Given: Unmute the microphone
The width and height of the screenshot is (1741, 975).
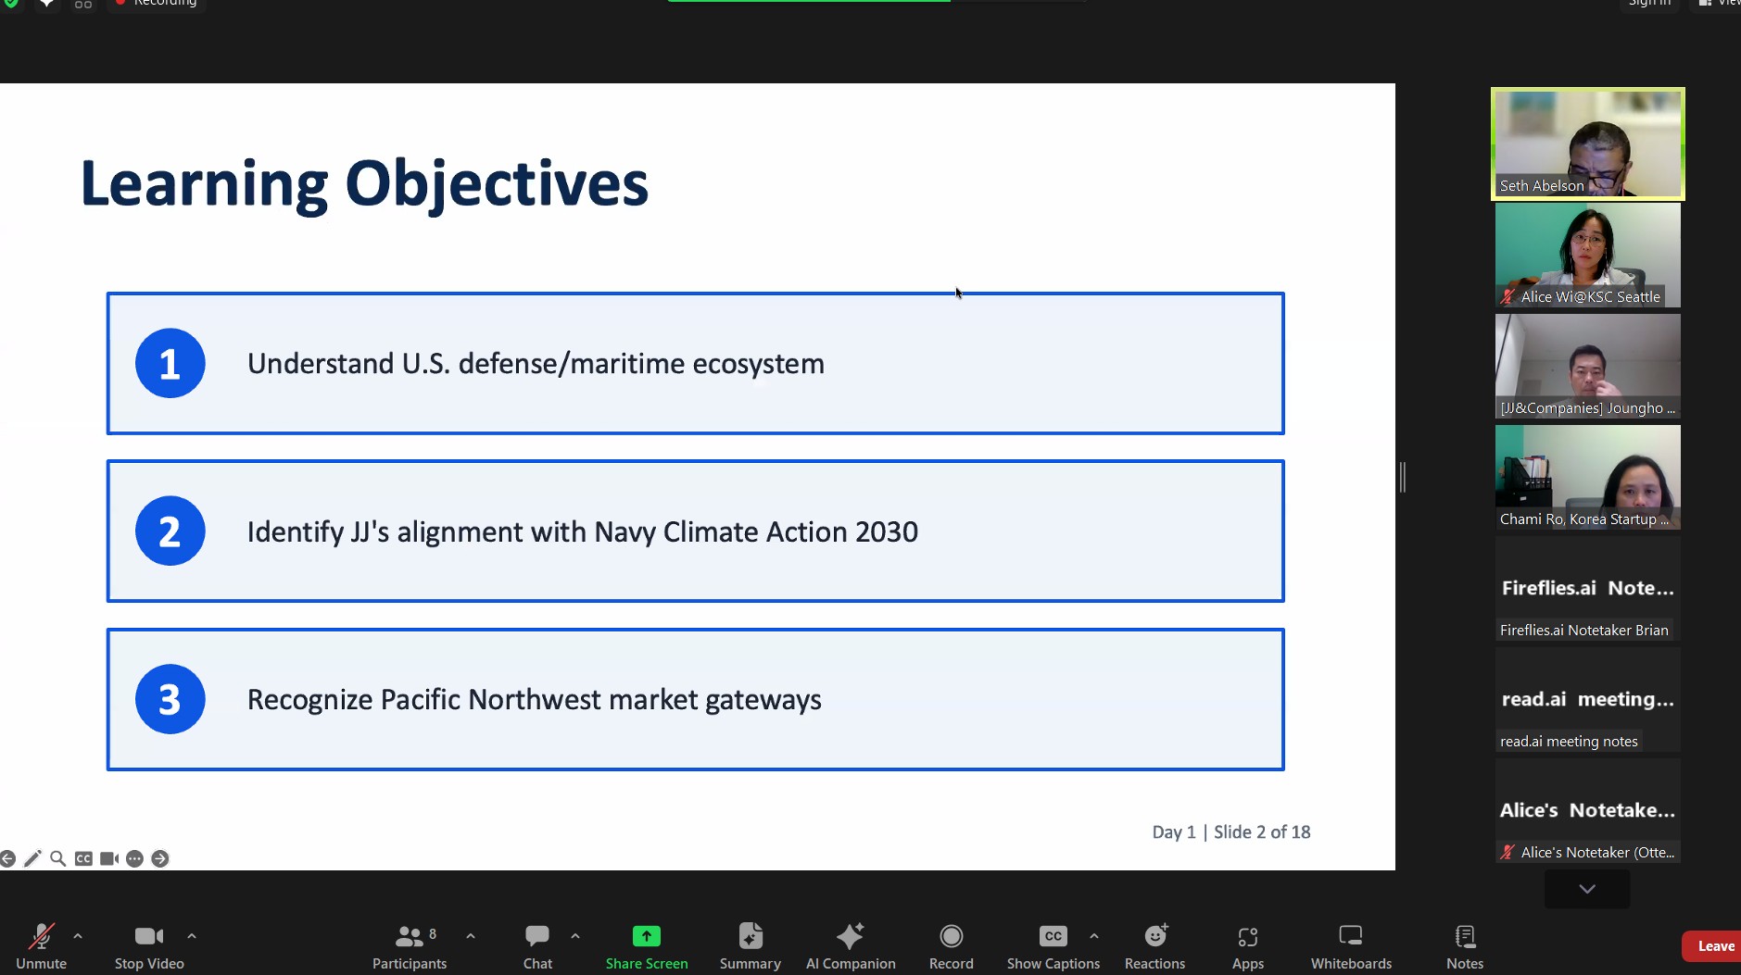Looking at the screenshot, I should 41,945.
